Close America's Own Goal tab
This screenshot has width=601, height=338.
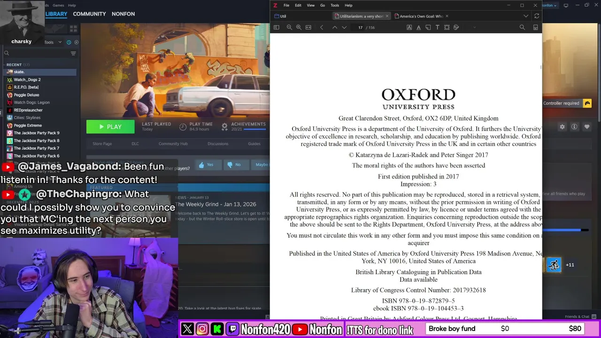click(447, 16)
